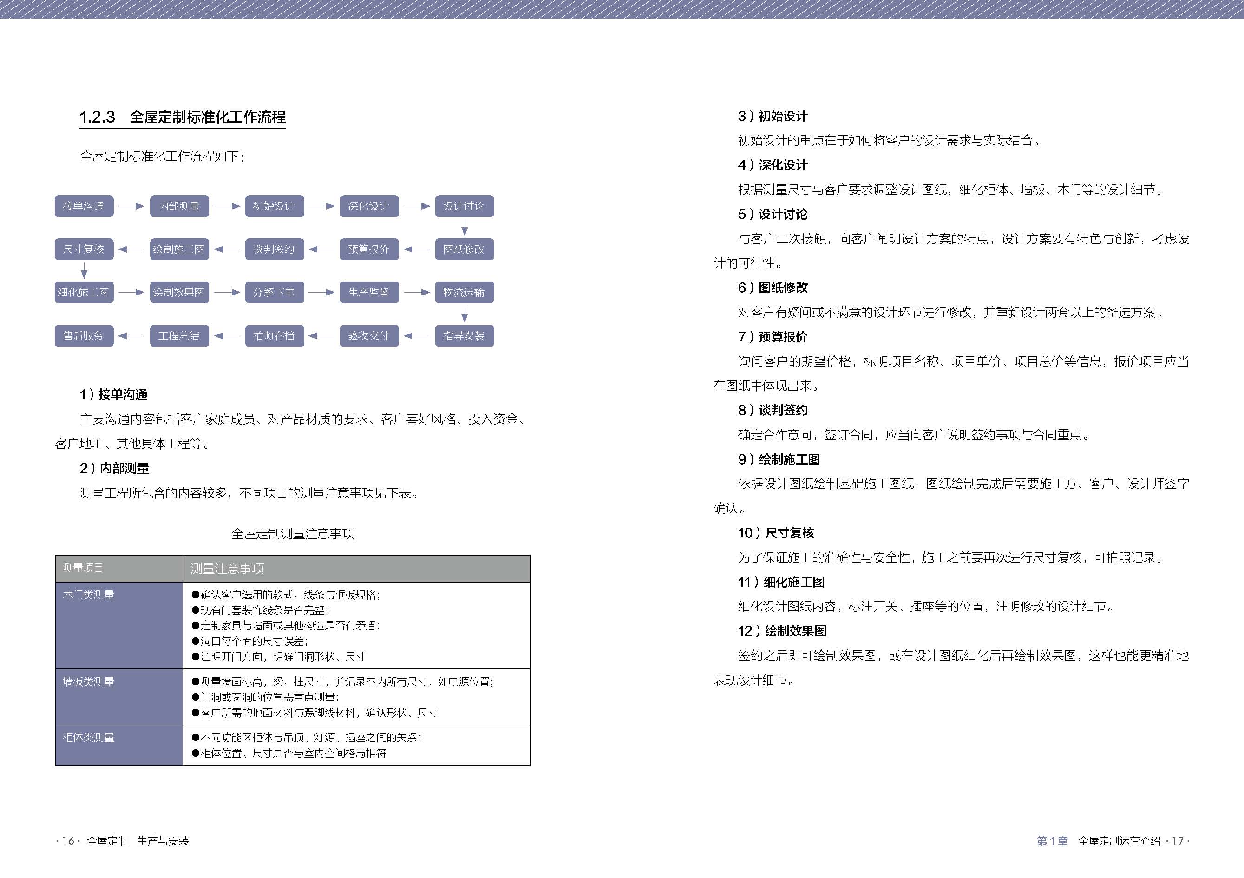The image size is (1244, 878).
Task: Select the 柜体类测量 table cell
Action: (x=89, y=738)
